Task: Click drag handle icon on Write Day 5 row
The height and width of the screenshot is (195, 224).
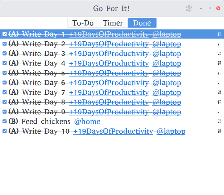Action: [219, 73]
